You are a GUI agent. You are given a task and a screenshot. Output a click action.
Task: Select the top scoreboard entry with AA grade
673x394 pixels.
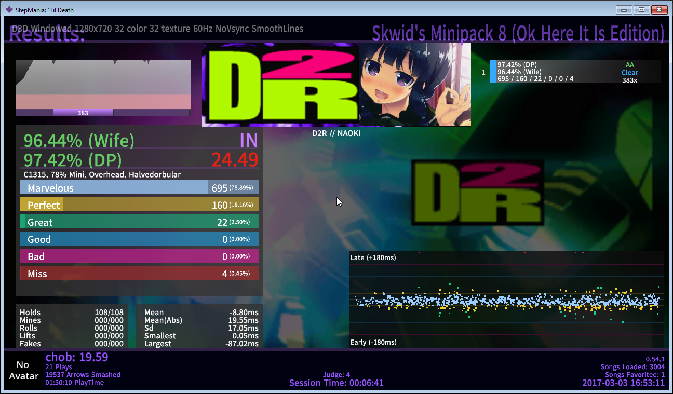(575, 72)
